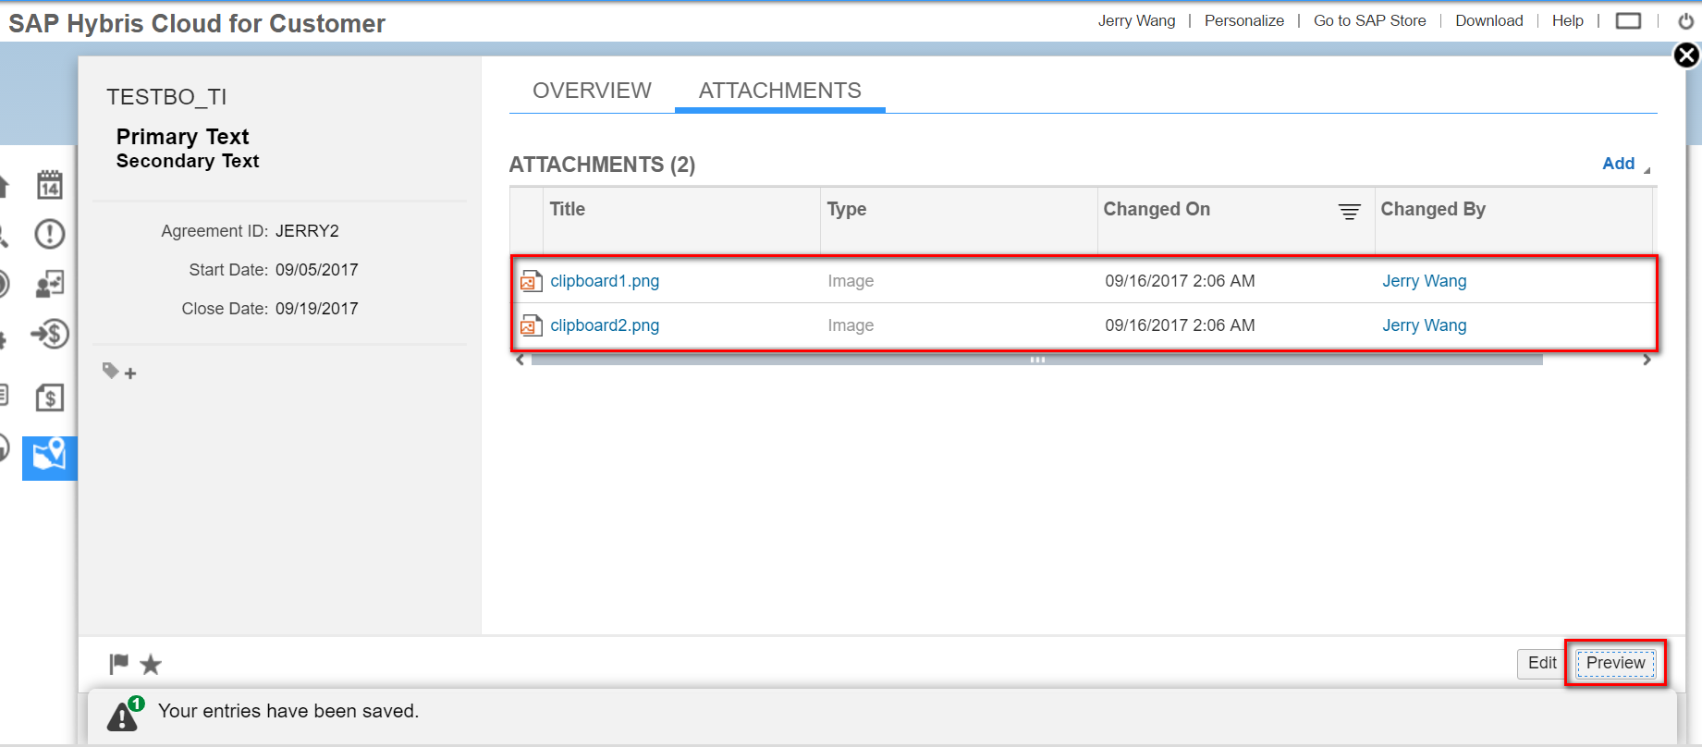Open the Personalize menu
The image size is (1702, 747).
tap(1243, 20)
